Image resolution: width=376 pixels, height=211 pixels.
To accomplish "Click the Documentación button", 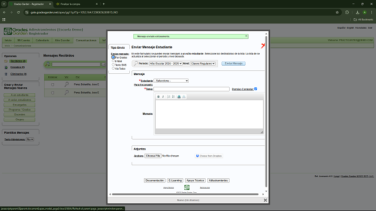I will [155, 181].
